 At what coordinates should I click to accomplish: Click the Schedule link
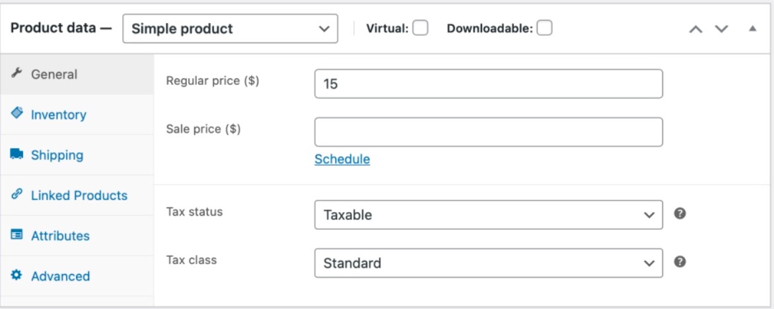[342, 159]
